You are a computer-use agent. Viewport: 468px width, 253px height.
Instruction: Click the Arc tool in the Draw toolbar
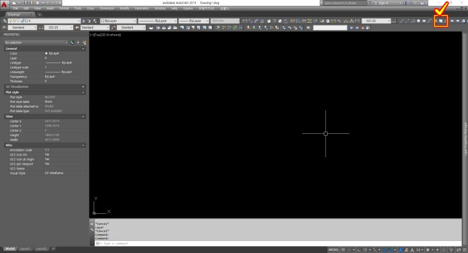[x=429, y=21]
